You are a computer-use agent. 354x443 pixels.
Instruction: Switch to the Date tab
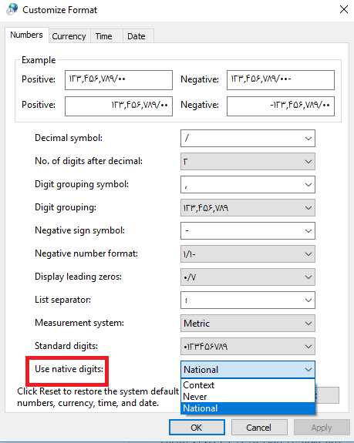137,36
